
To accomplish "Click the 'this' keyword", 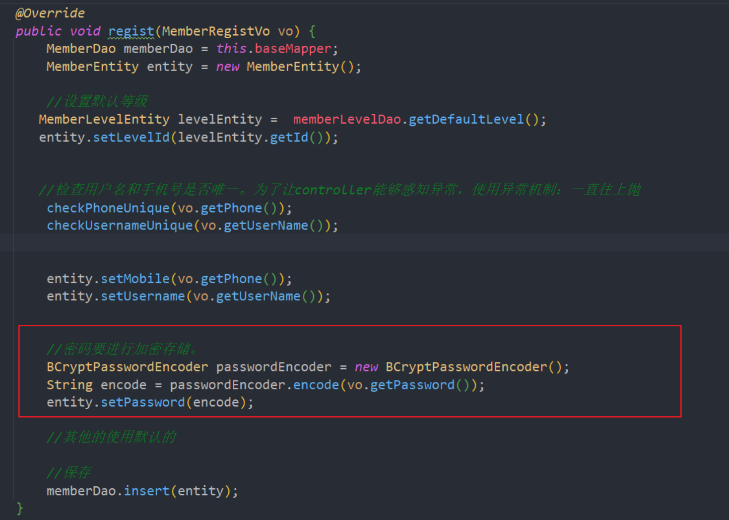I will (x=231, y=49).
